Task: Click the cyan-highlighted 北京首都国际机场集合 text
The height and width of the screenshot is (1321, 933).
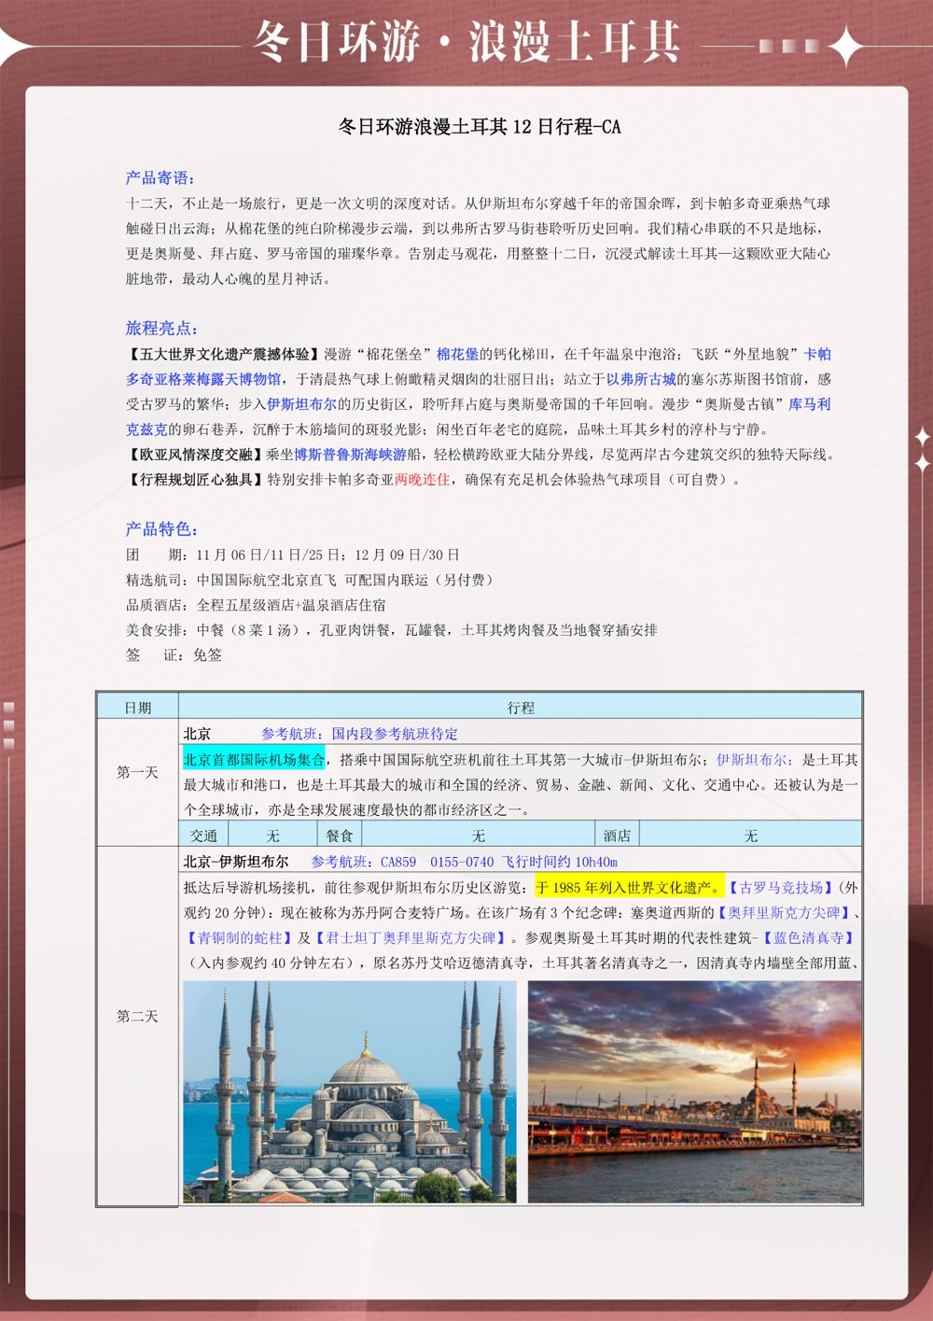Action: click(254, 759)
